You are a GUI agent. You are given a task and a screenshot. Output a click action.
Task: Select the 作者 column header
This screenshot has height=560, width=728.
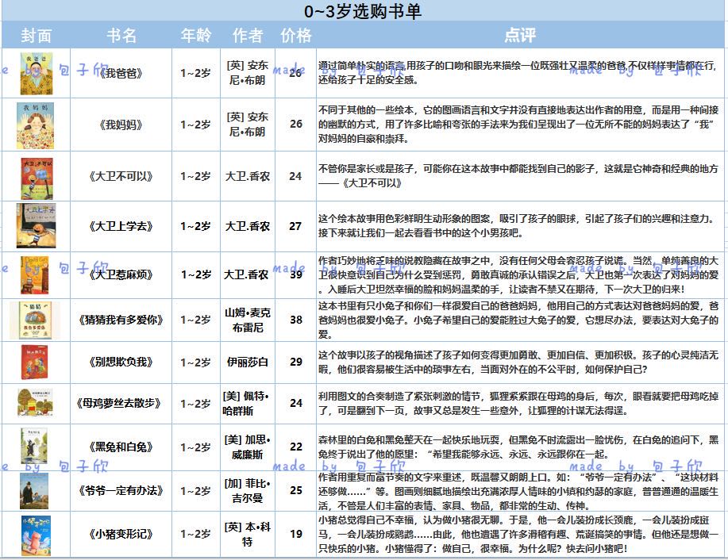click(x=248, y=35)
